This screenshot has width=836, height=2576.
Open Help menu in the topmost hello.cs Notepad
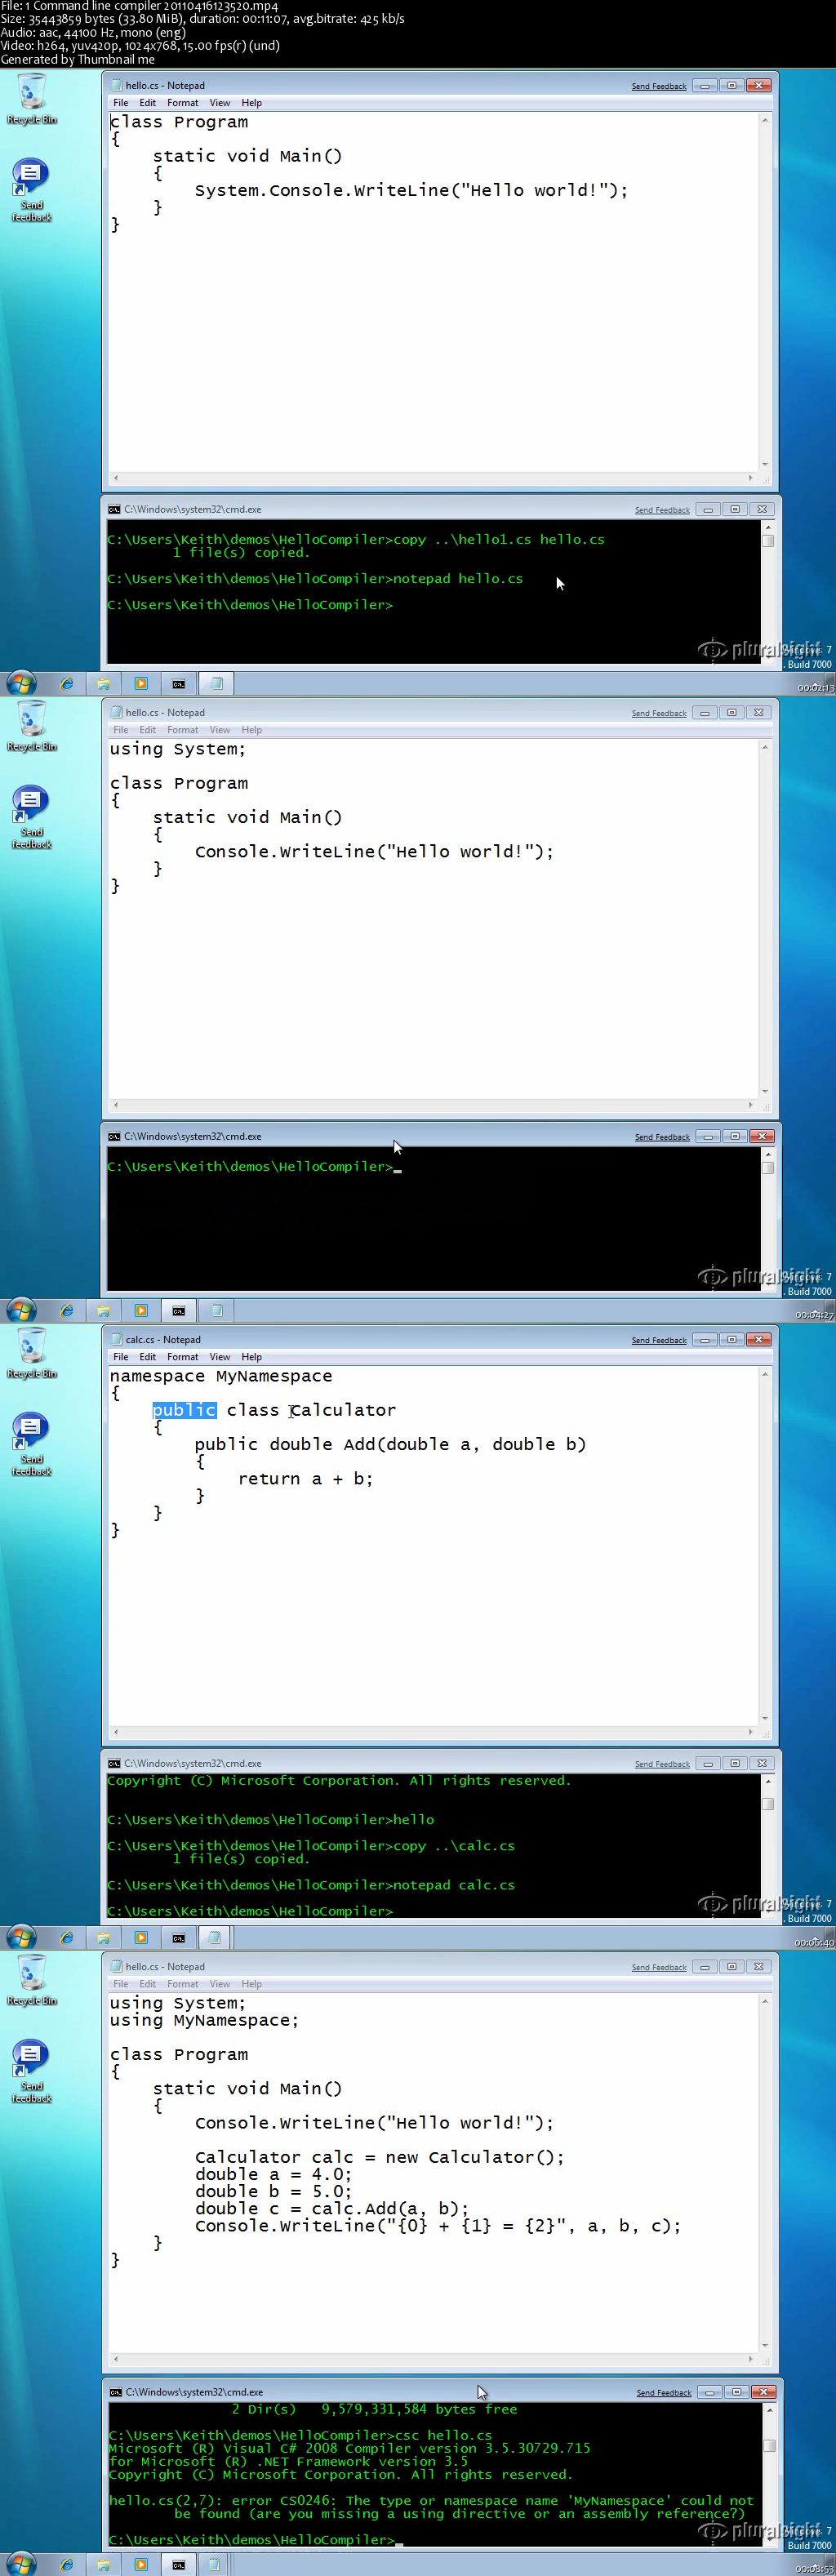[x=251, y=103]
